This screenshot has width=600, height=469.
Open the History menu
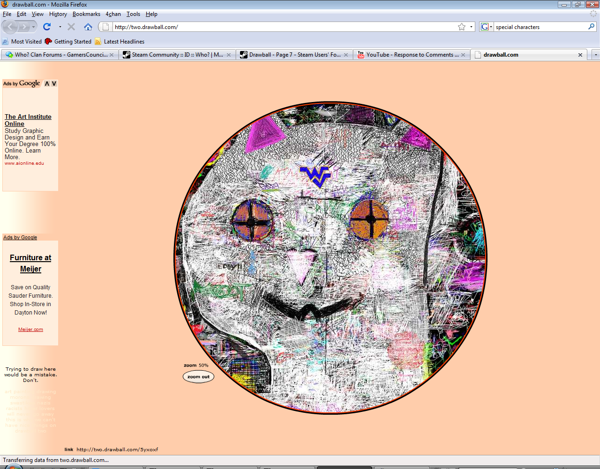pos(58,14)
